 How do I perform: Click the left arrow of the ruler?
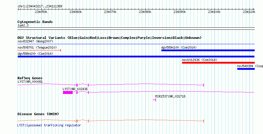click(x=18, y=9)
